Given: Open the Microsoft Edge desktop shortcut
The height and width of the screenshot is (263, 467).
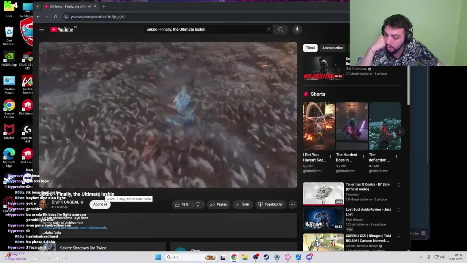Looking at the screenshot, I should click(x=9, y=158).
